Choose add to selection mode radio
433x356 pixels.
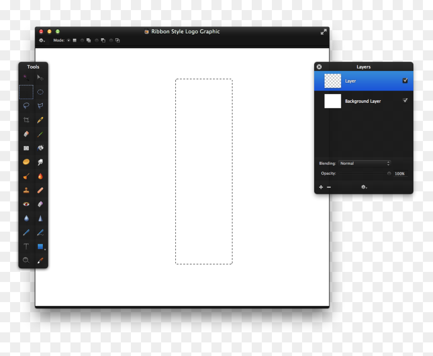tap(82, 40)
